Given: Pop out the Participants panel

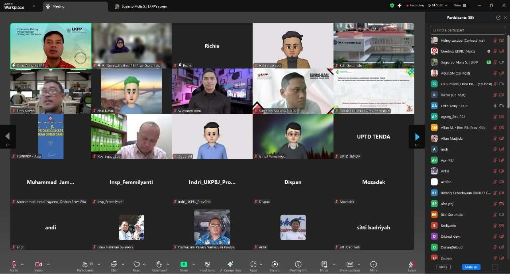Looking at the screenshot, I should [498, 18].
